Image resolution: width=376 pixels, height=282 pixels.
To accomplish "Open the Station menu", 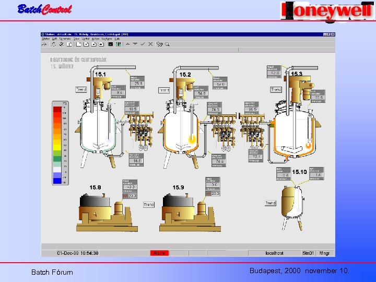I will click(45, 39).
